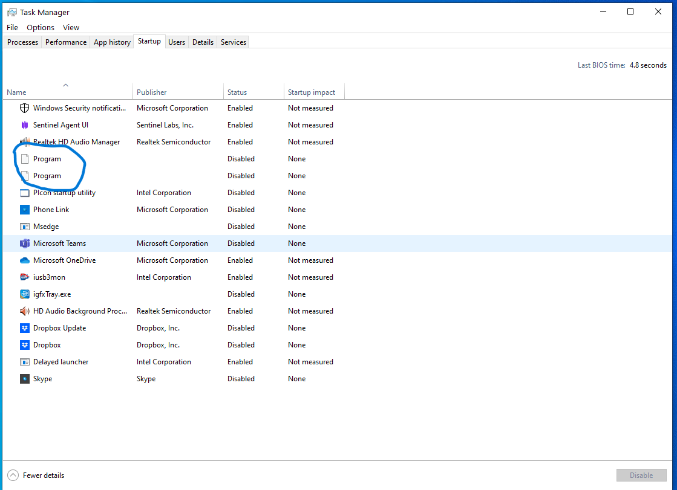This screenshot has height=490, width=677.
Task: Click the Delayed launcher icon
Action: point(25,362)
